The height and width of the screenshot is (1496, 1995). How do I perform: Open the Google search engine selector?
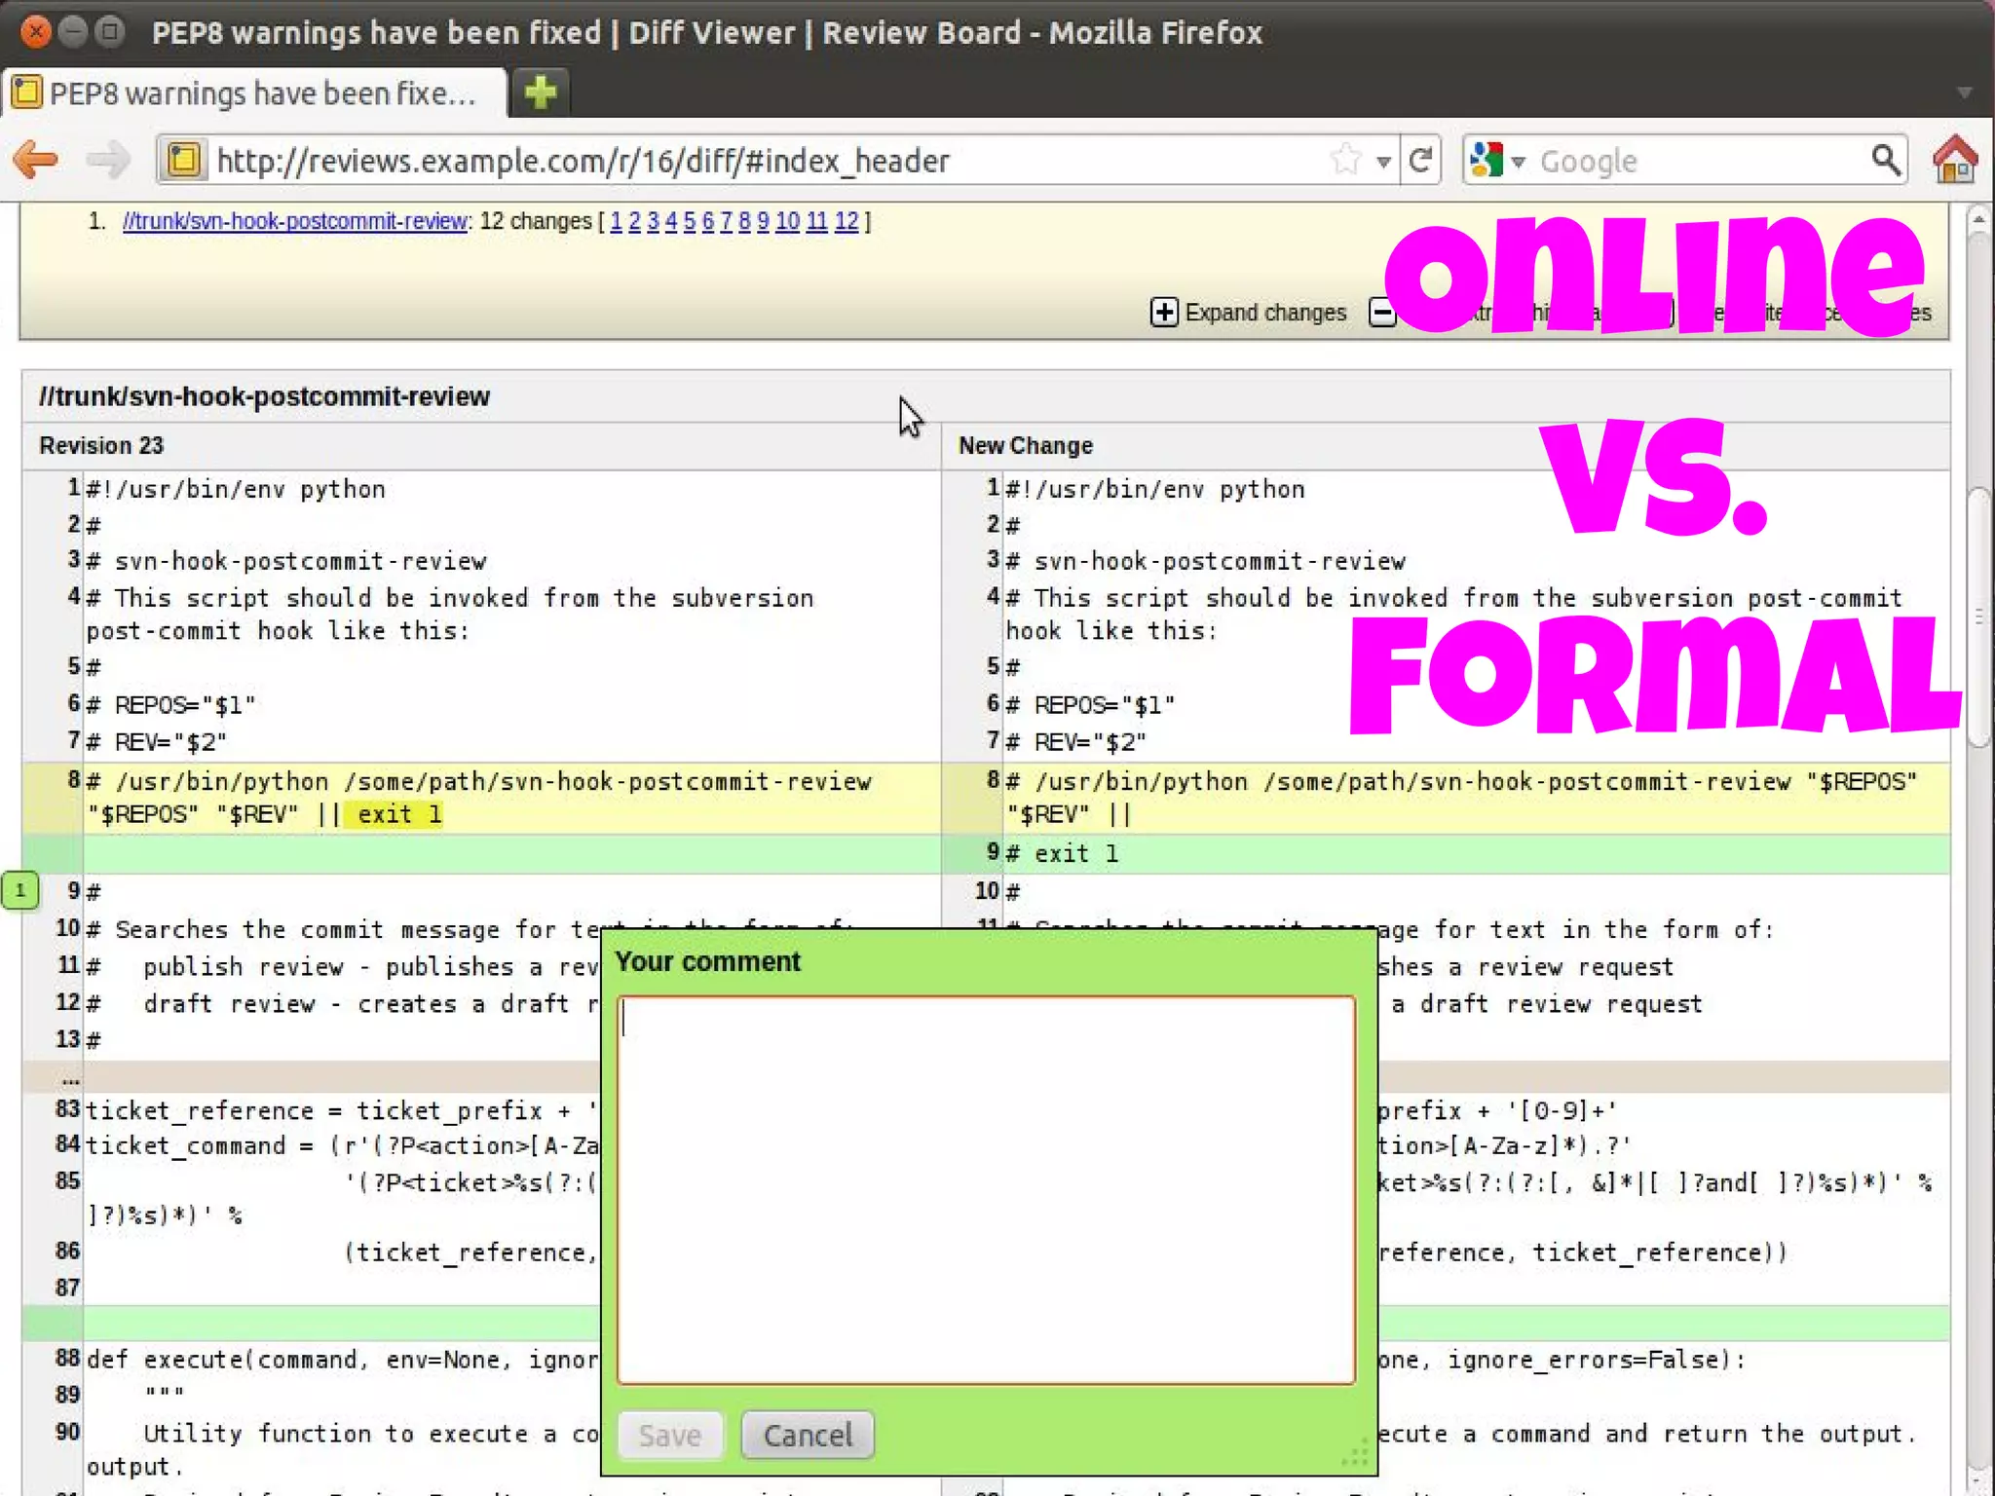point(1497,160)
